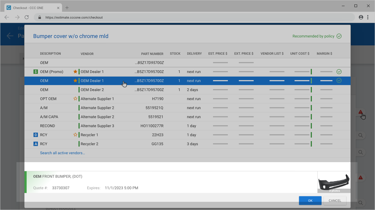This screenshot has width=375, height=210.
Task: Click browser forward navigation button
Action: 17,17
